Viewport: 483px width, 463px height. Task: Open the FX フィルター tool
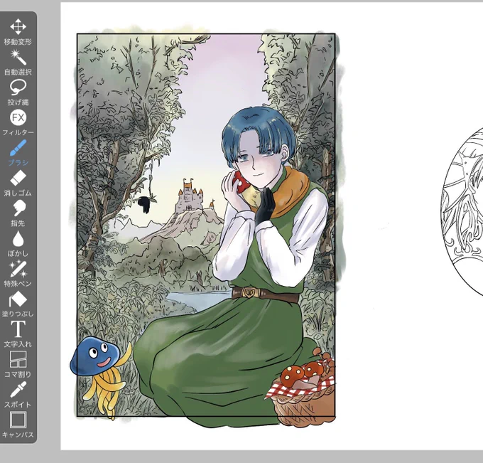point(18,122)
